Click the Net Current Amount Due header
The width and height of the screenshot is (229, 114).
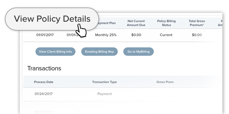coord(136,23)
